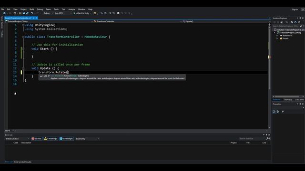Viewport: 305px width, 171px height.
Task: Open the Edit menu
Action: tap(9, 9)
